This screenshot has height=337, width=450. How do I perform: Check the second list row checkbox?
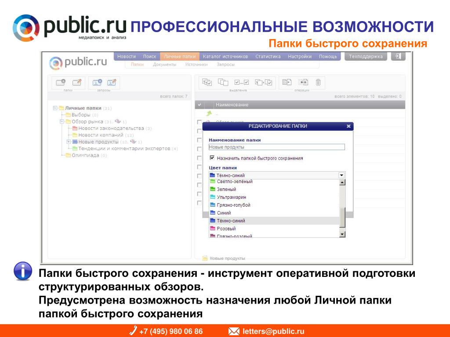(200, 131)
